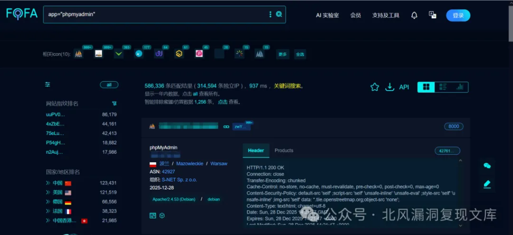Select the Header tab

(x=256, y=150)
